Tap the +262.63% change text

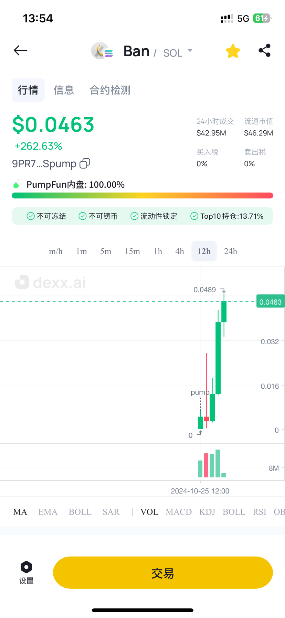(x=39, y=146)
